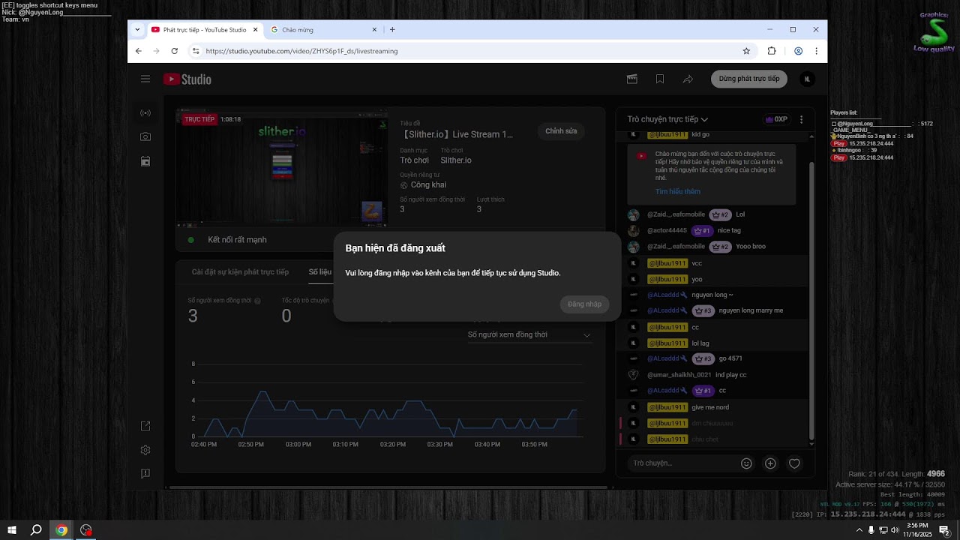Click the Công khai privacy label
960x540 pixels.
[x=428, y=184]
